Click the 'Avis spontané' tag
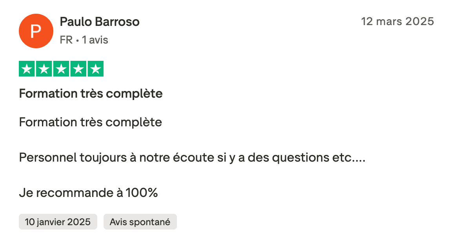This screenshot has width=455, height=244. coord(140,222)
